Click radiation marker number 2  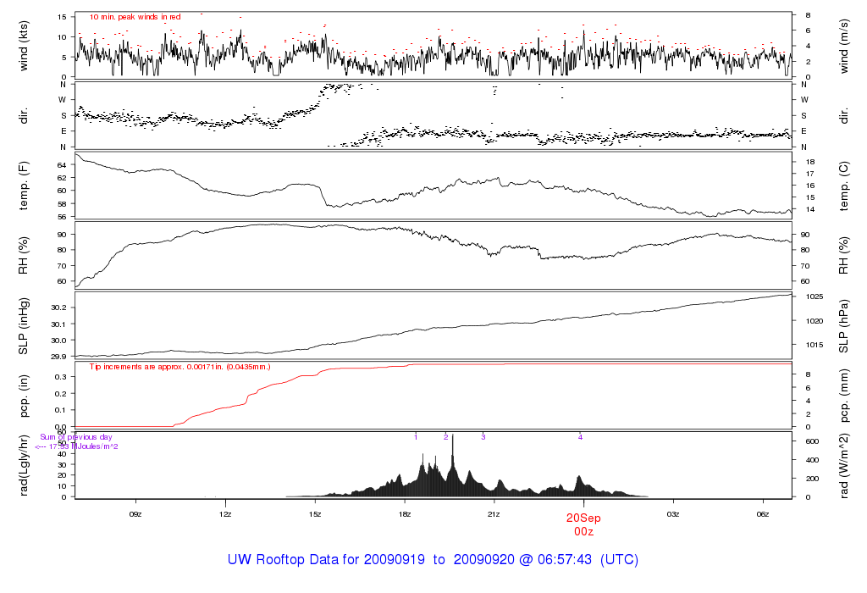(x=445, y=437)
